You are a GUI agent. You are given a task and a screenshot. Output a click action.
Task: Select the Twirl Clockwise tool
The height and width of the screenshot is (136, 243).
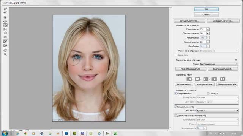click(5, 17)
